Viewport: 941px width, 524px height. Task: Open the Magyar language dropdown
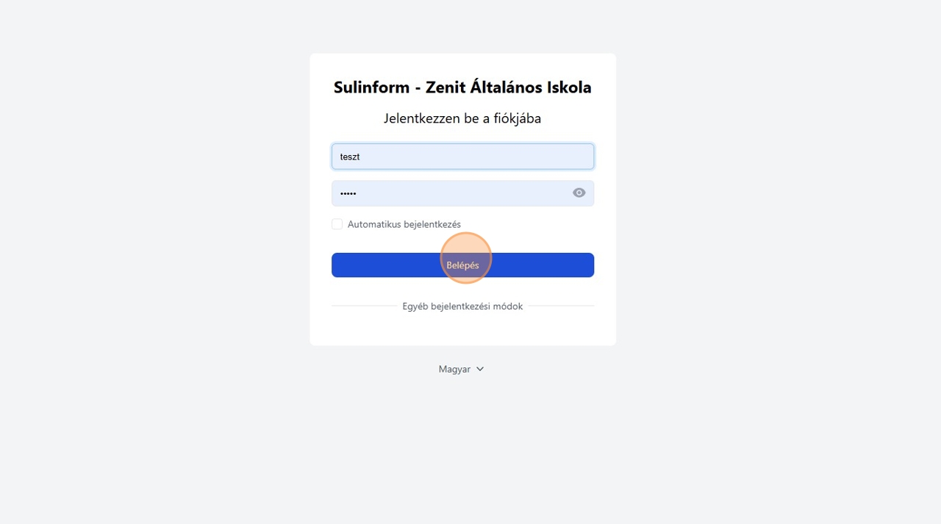[x=461, y=369]
